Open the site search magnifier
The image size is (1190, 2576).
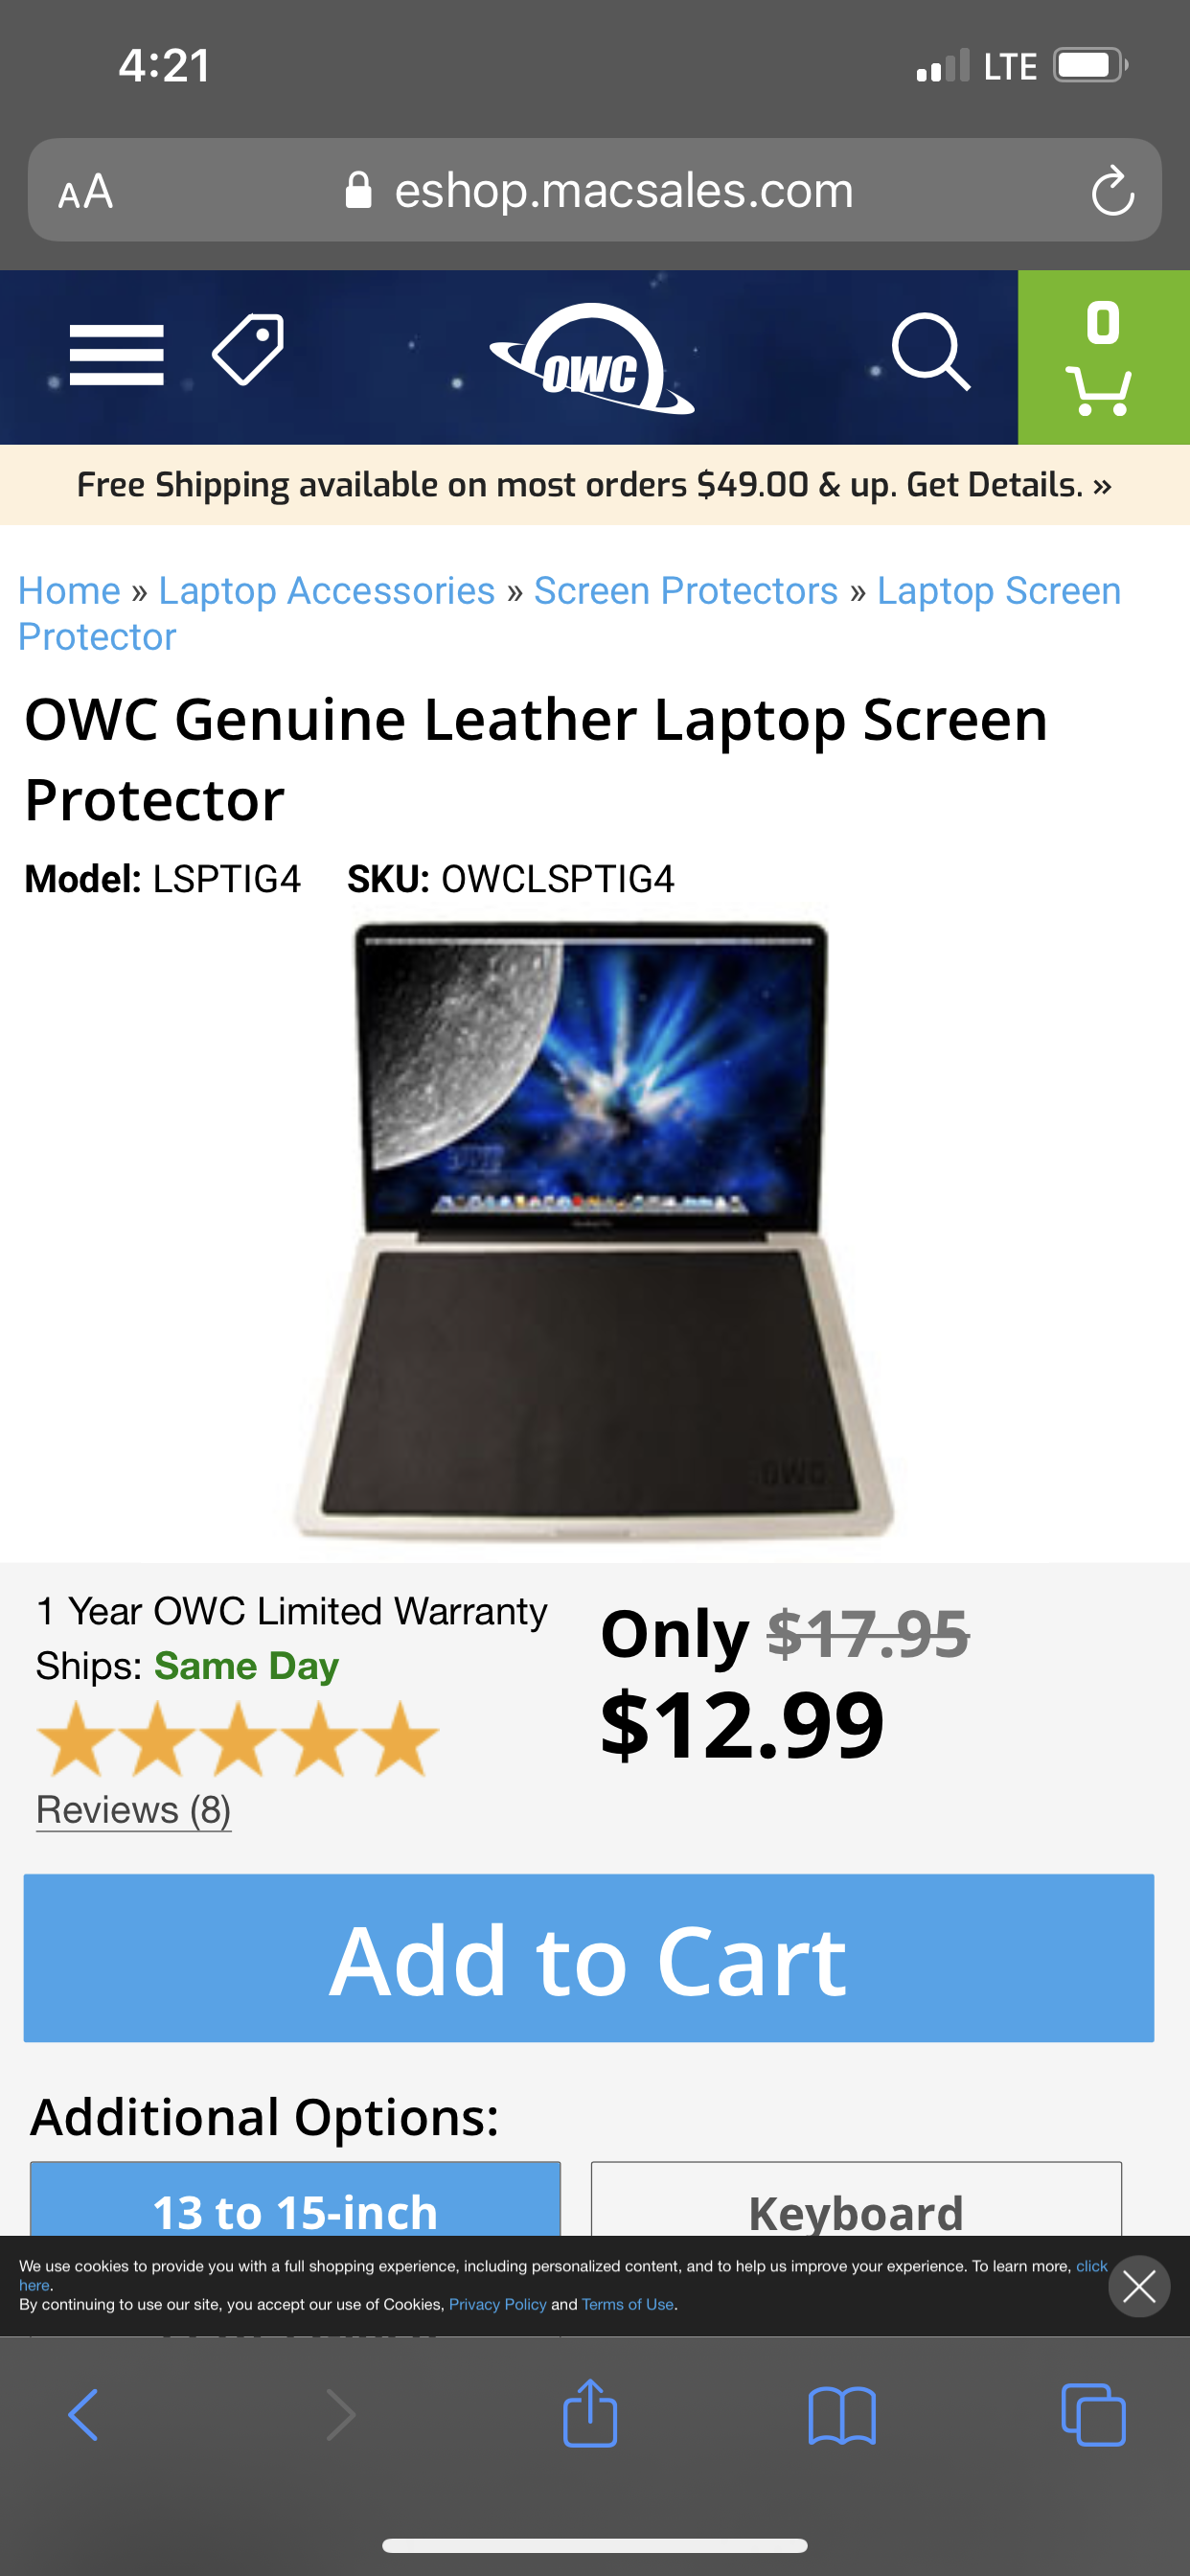[x=931, y=352]
